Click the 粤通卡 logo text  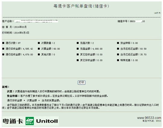(13, 121)
